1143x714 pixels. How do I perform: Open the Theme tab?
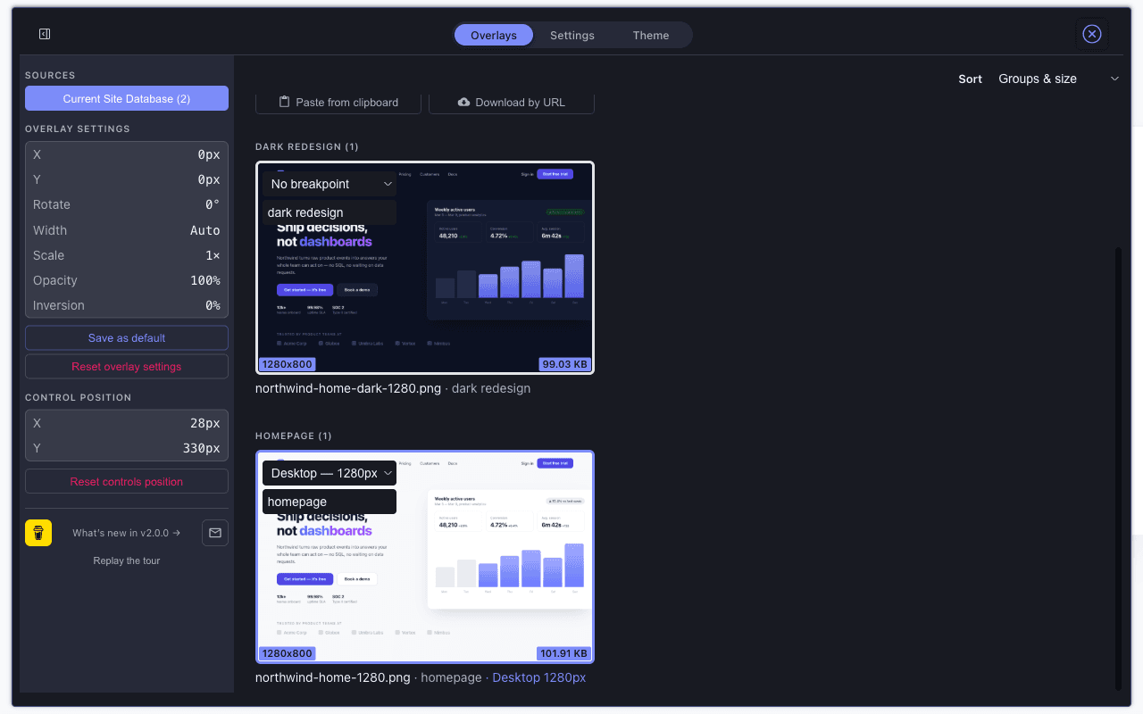pos(651,35)
